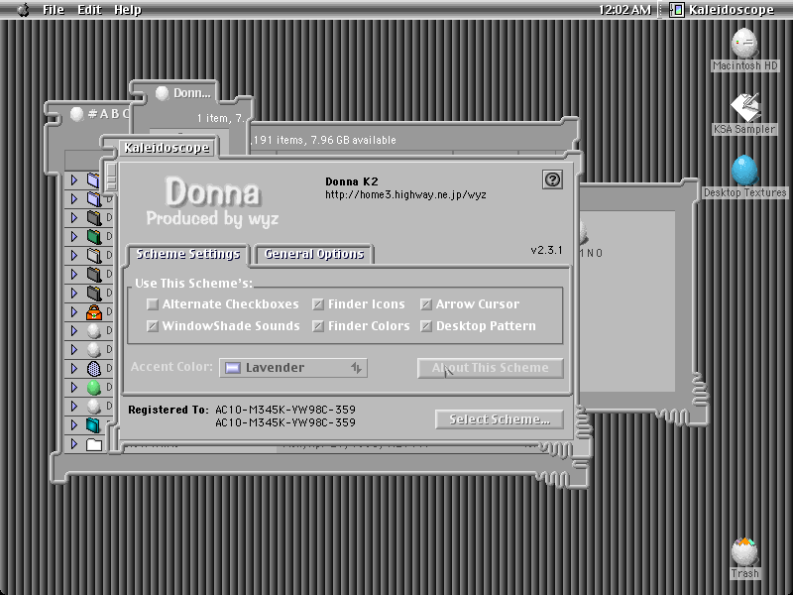Select the flat white folder in bottom row
The image size is (793, 595).
pos(94,444)
